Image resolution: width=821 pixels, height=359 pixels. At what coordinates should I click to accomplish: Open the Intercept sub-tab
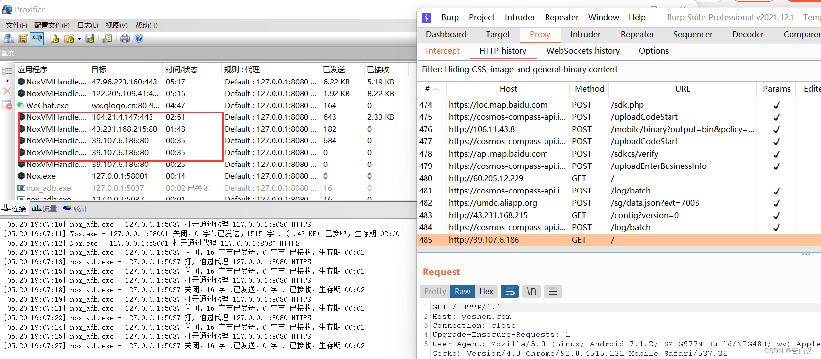443,51
